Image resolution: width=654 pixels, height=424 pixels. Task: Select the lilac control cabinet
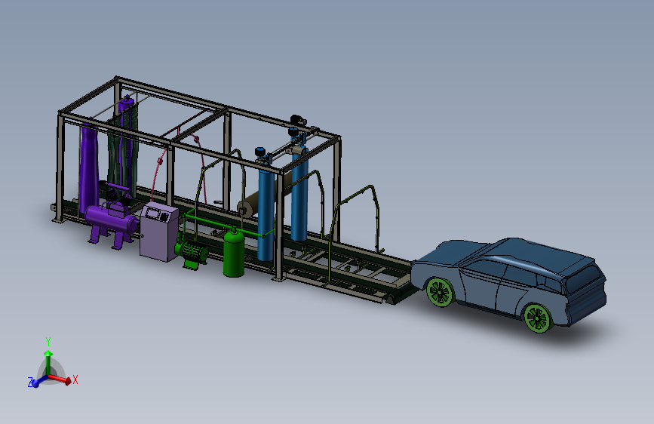tap(159, 232)
